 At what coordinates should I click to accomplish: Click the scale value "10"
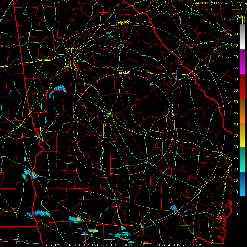(236, 192)
